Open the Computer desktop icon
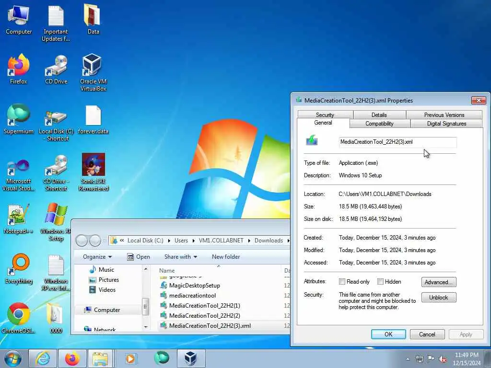This screenshot has width=491, height=368. pos(19,20)
